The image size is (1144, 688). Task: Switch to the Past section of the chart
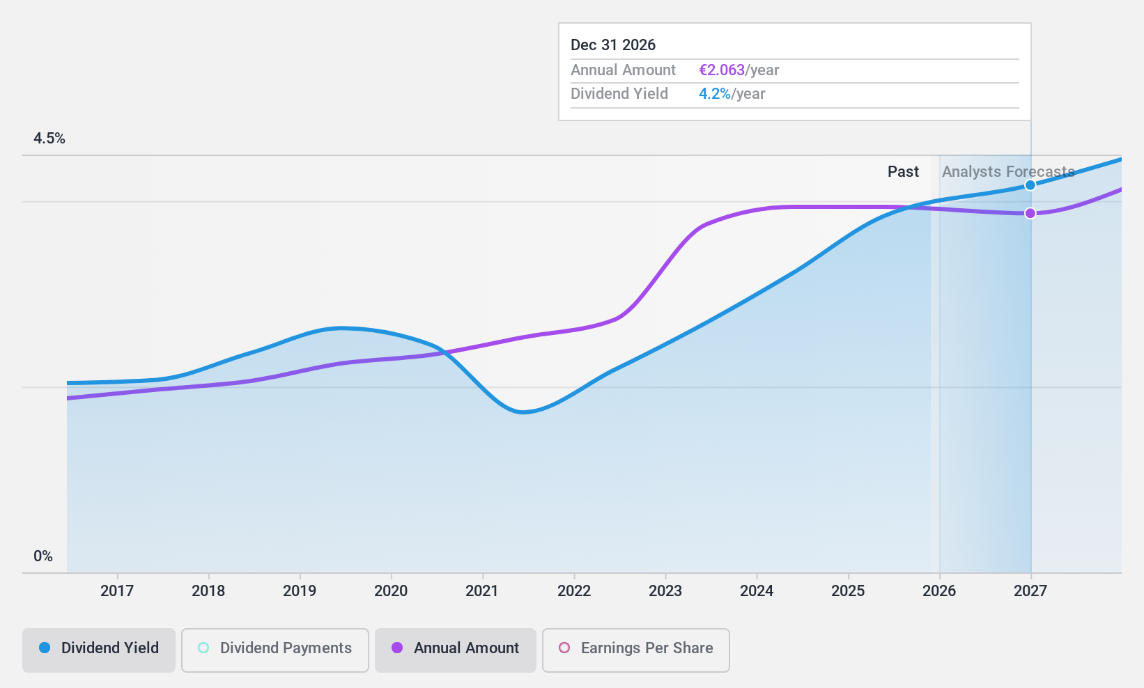903,171
